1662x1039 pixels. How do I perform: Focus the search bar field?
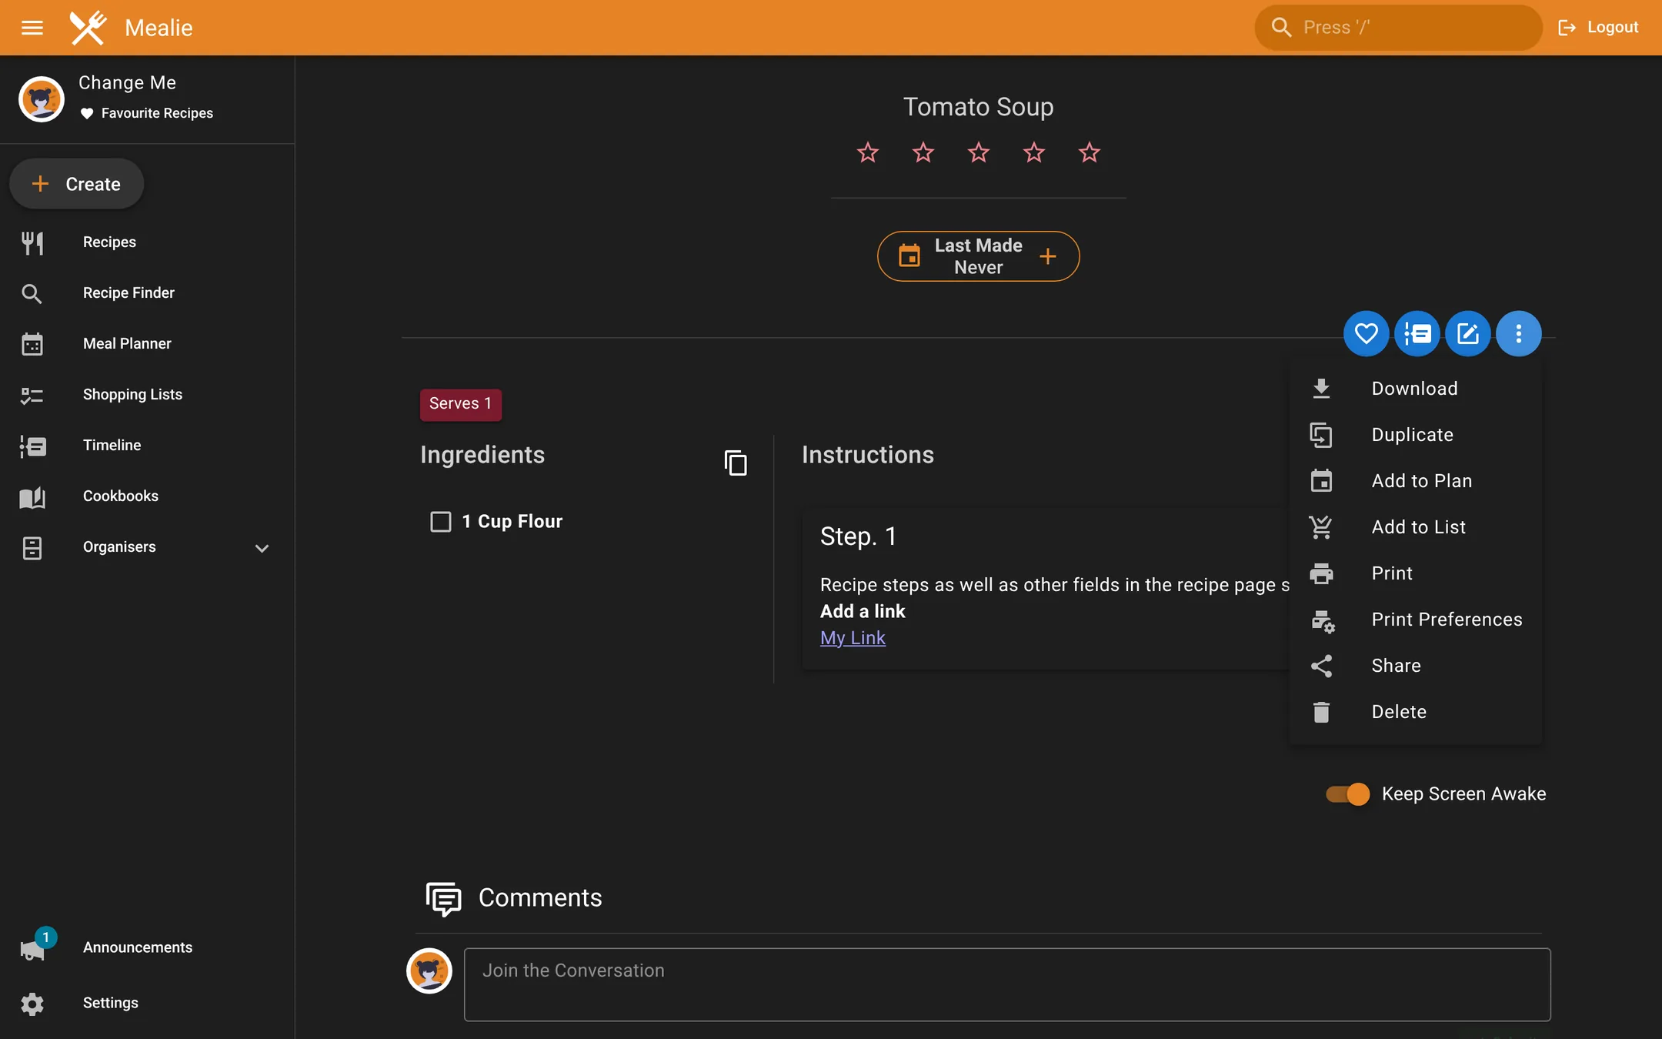[x=1398, y=28]
